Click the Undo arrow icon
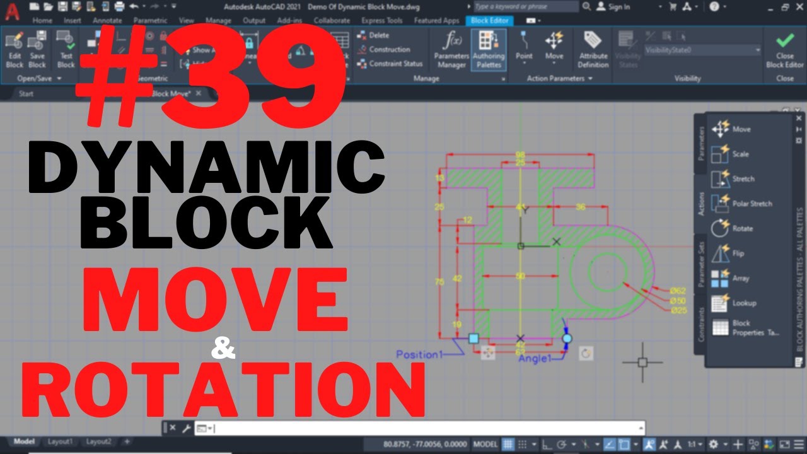The image size is (807, 454). (134, 6)
